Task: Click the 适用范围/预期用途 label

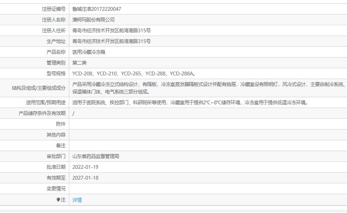Action: (x=46, y=102)
